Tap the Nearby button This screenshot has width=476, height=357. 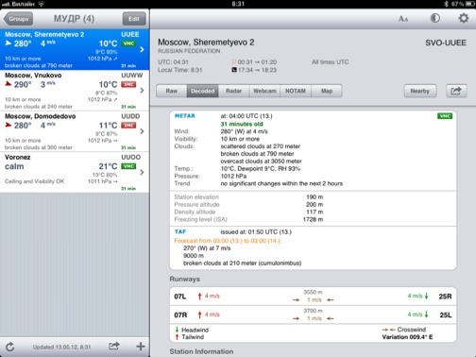click(420, 91)
